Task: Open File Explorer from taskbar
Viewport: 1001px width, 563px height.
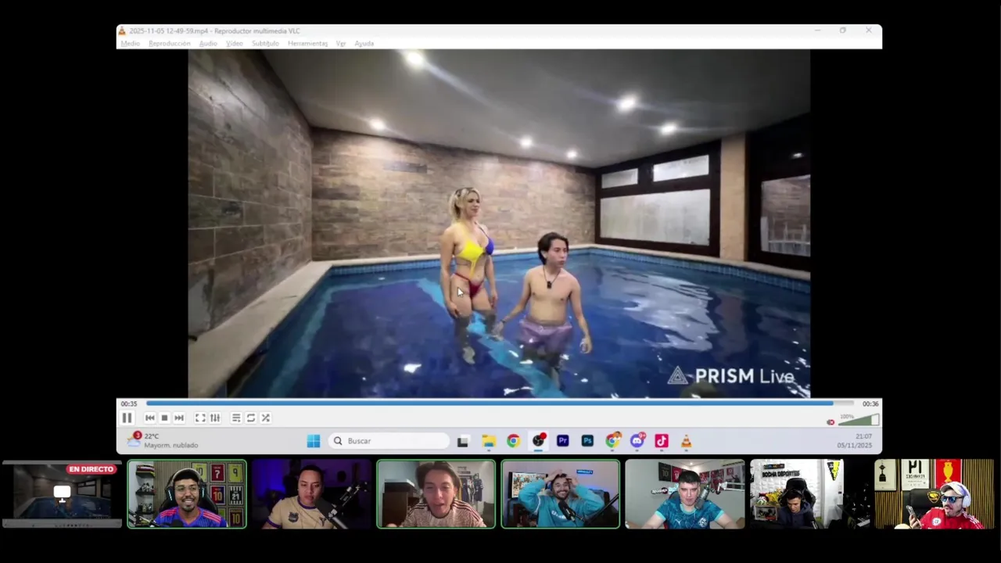Action: pos(489,441)
